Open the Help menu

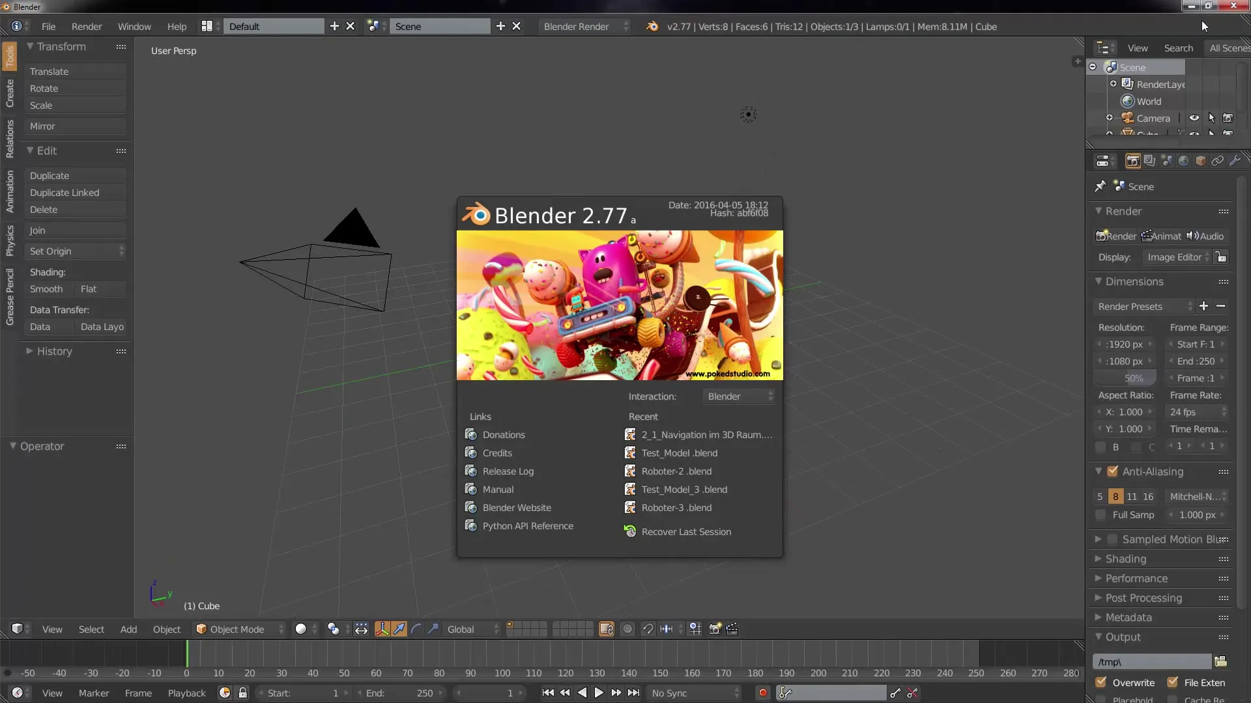point(177,26)
